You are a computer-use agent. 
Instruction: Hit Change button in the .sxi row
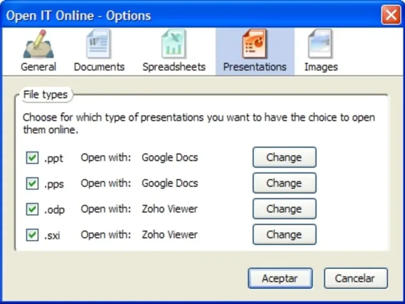[284, 235]
